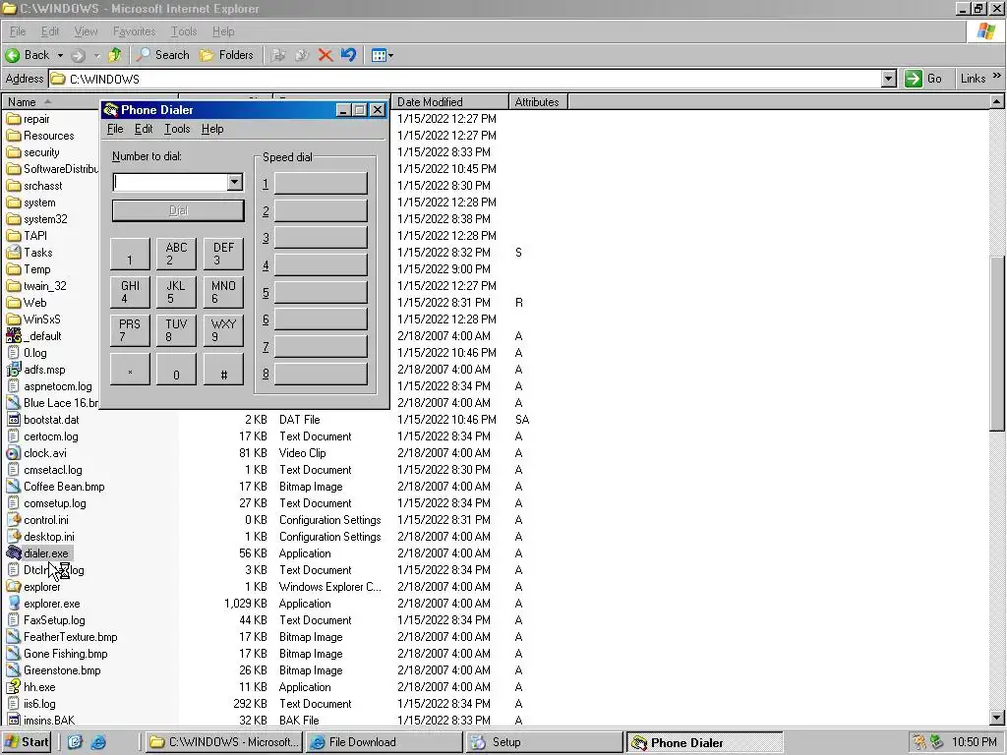
Task: Select bootstat.dat file name
Action: (x=51, y=419)
